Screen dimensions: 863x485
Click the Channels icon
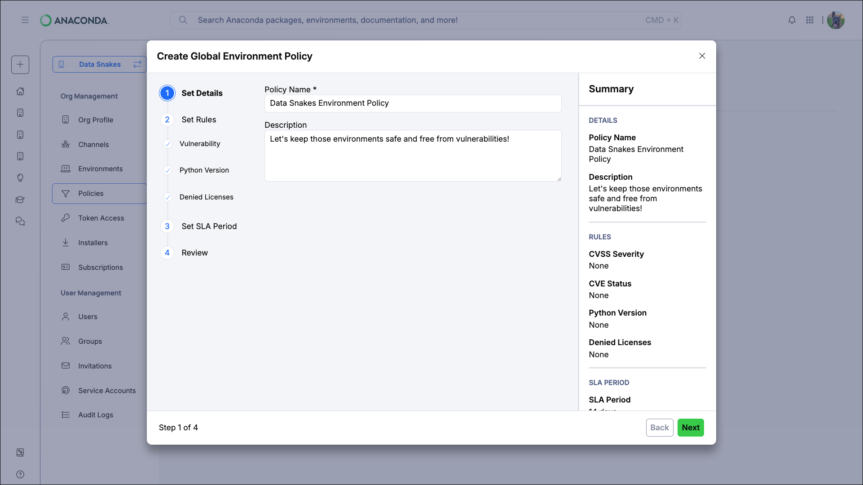tap(66, 144)
